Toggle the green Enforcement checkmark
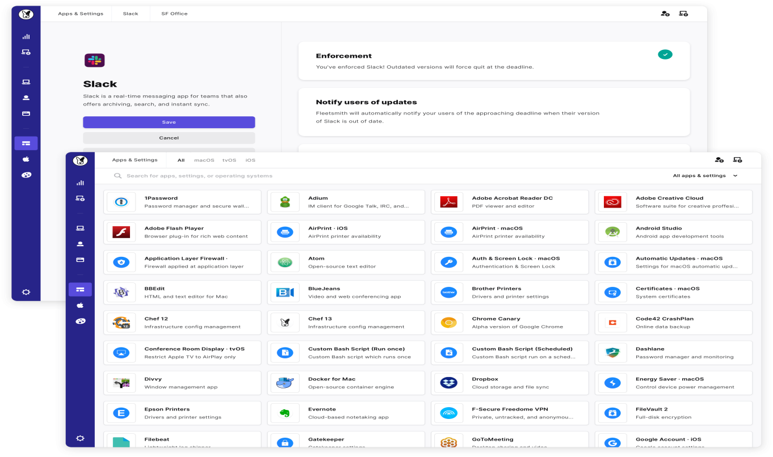This screenshot has width=773, height=457. tap(665, 54)
